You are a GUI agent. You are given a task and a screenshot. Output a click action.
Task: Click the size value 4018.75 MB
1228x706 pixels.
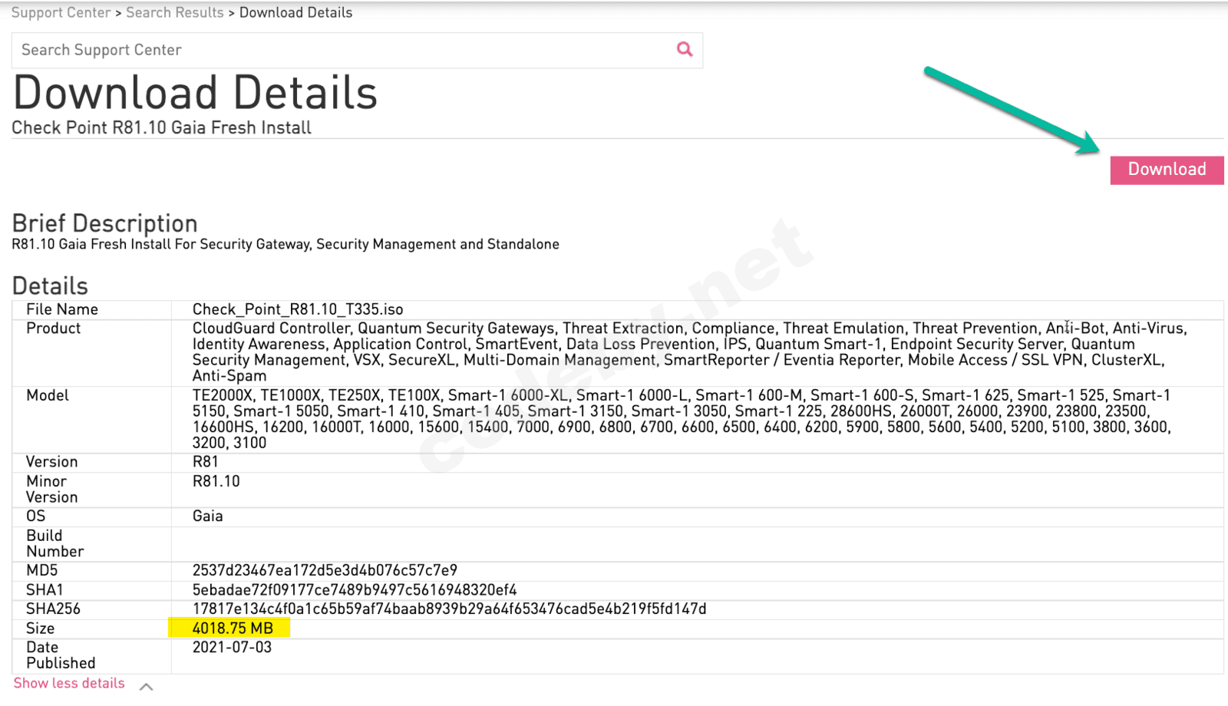(x=233, y=628)
